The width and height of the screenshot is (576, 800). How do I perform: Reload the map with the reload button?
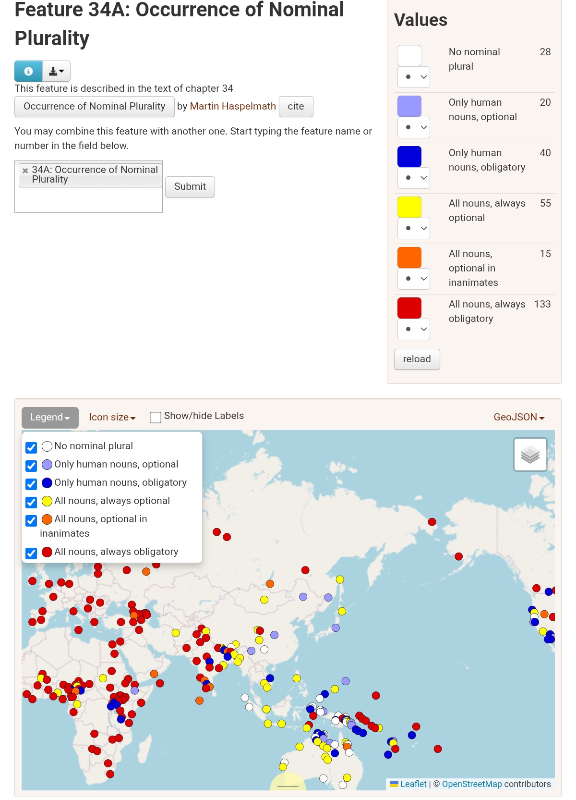[x=417, y=359]
